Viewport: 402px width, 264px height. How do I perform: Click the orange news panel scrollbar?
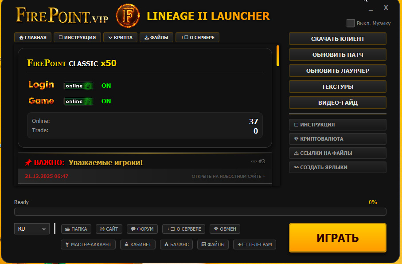tap(278, 56)
